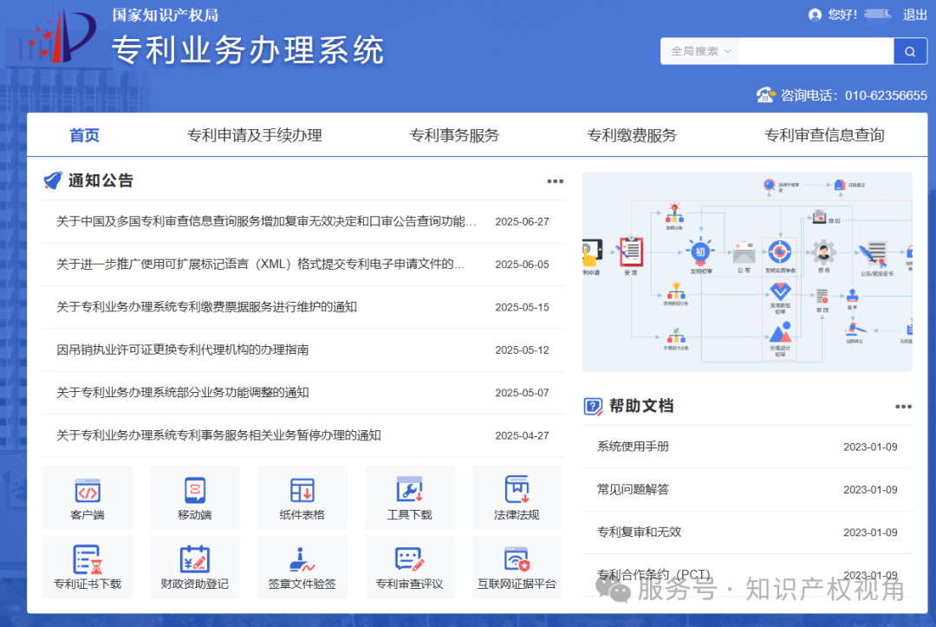
Task: Open the 系统使用手册 help document
Action: click(x=627, y=447)
